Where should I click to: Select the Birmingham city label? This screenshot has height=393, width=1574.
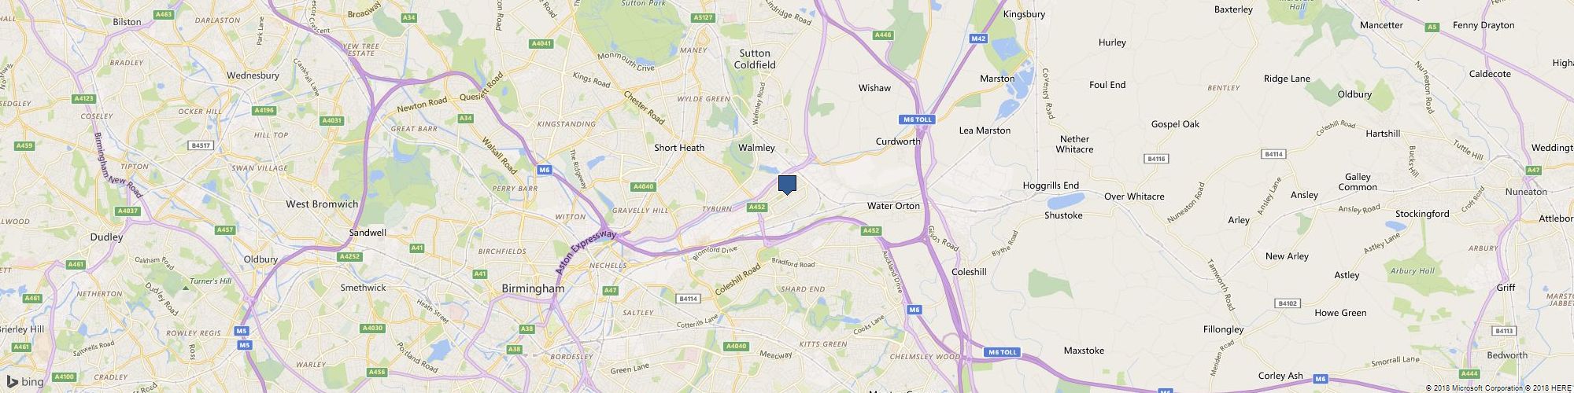click(x=534, y=289)
